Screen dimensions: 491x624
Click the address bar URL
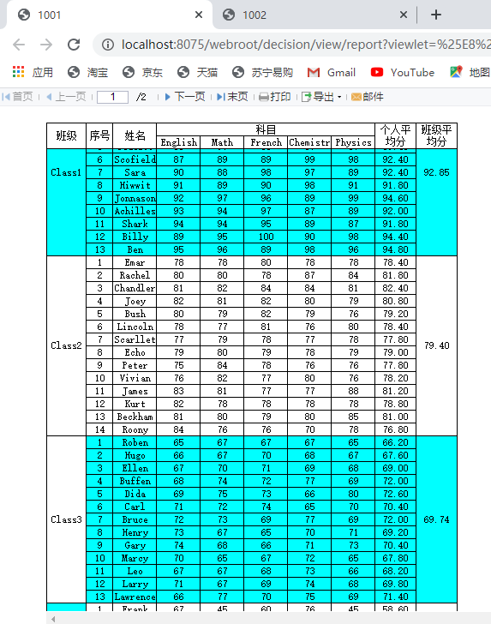coord(306,45)
